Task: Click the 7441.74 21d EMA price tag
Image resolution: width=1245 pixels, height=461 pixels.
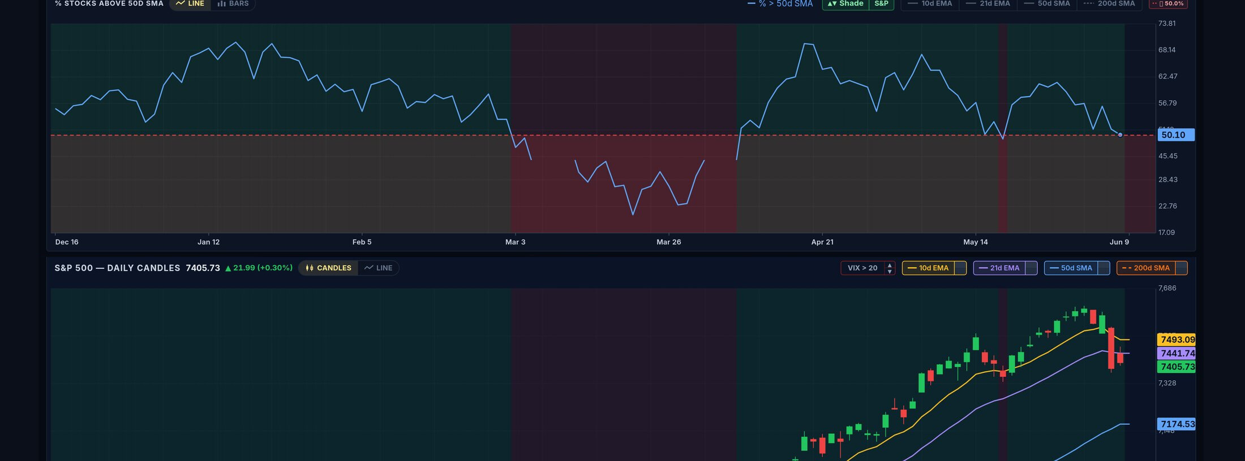Action: pos(1177,353)
